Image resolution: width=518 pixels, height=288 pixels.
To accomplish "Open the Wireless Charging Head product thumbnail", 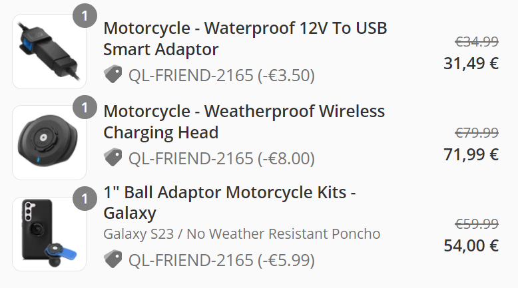I will point(49,142).
